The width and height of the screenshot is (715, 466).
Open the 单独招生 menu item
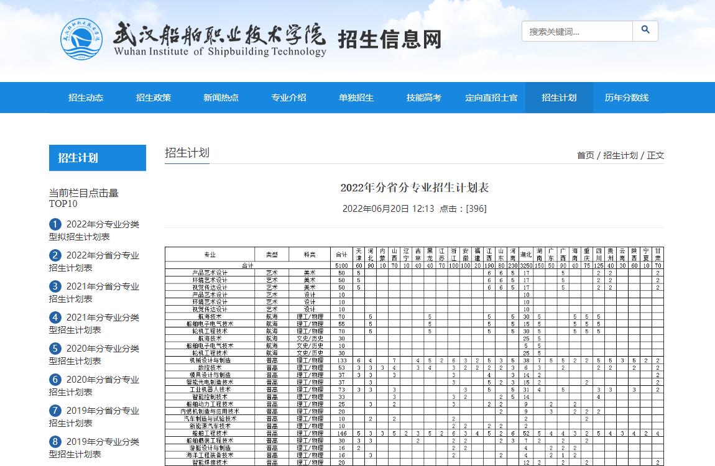pyautogui.click(x=356, y=98)
